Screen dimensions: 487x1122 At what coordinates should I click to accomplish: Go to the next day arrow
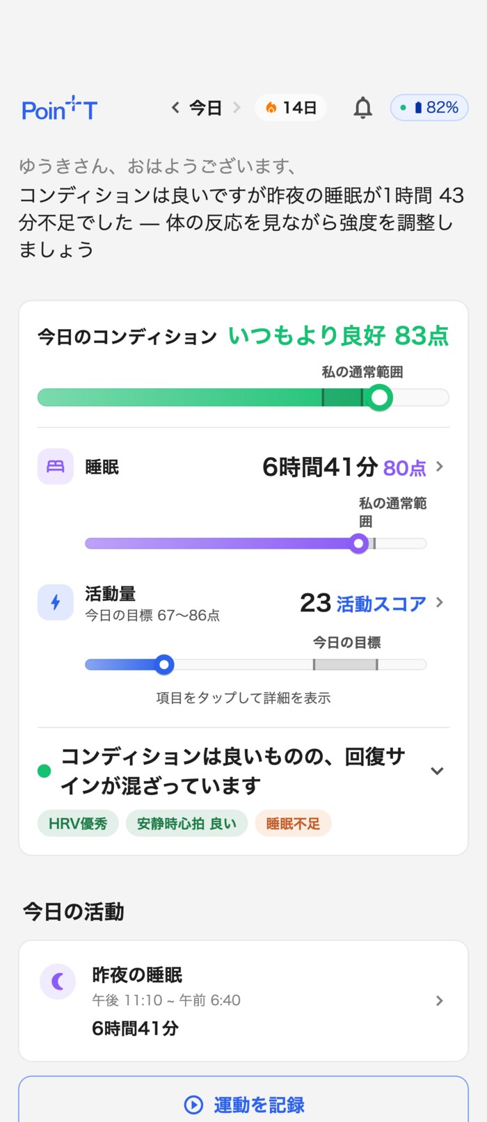coord(237,107)
